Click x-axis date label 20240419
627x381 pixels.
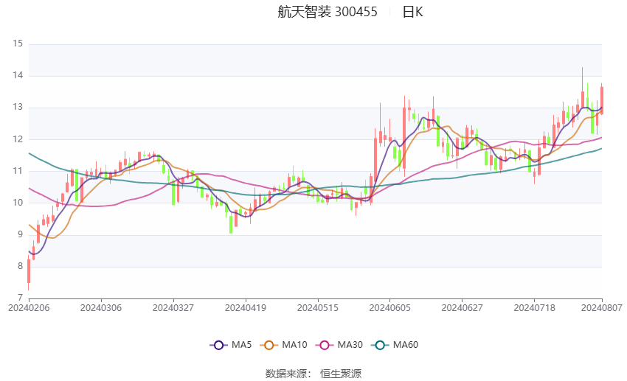click(246, 308)
